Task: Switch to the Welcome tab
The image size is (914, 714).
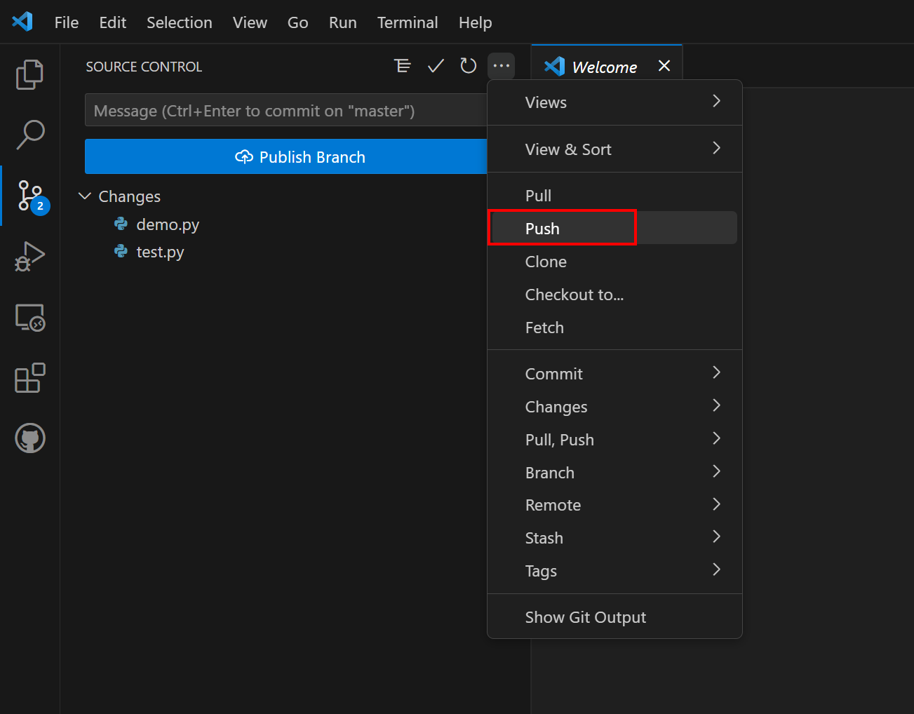Action: point(605,66)
